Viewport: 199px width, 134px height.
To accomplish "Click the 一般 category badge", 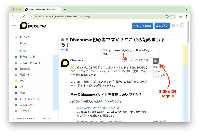I will [x=65, y=50].
